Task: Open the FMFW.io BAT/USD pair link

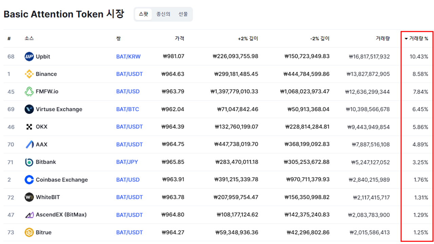Action: click(128, 91)
